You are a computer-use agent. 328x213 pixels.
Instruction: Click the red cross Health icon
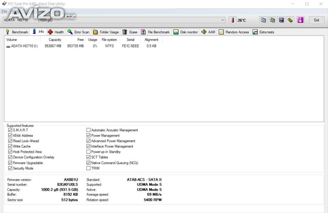point(50,32)
